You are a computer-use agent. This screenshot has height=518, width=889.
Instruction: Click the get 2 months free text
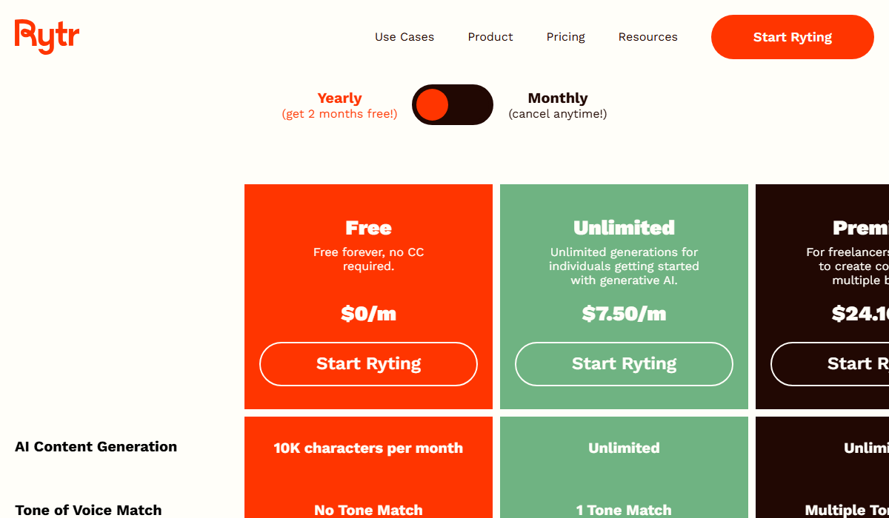coord(339,114)
